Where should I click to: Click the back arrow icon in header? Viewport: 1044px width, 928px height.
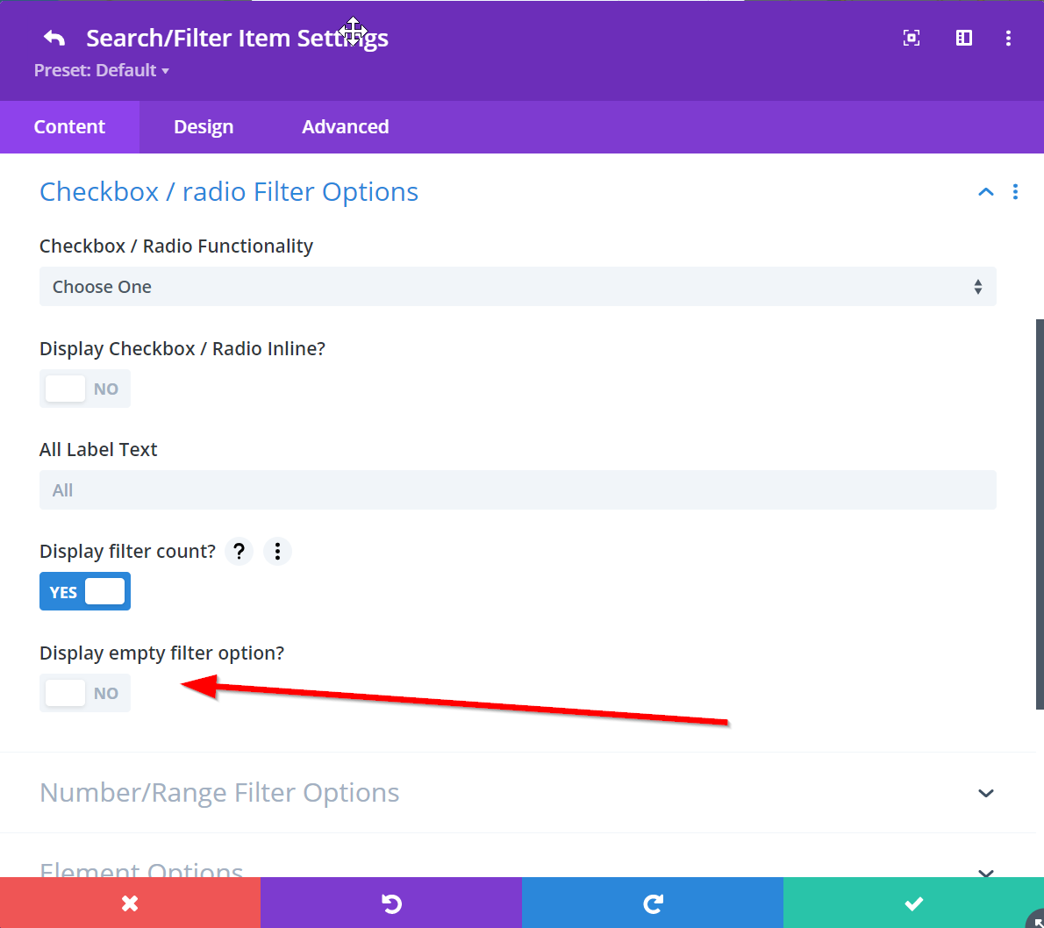coord(54,38)
